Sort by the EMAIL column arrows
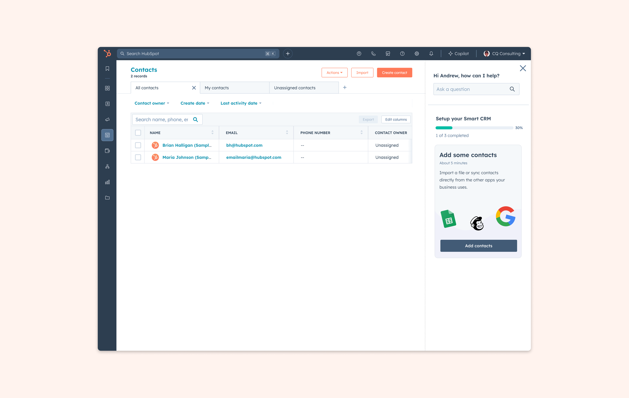This screenshot has height=398, width=629. tap(287, 133)
